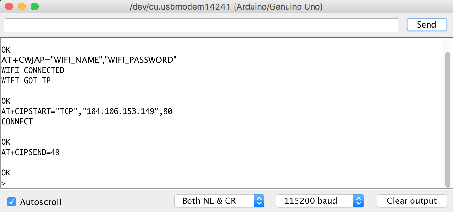Focus the serial command input field
The width and height of the screenshot is (453, 212).
[201, 25]
